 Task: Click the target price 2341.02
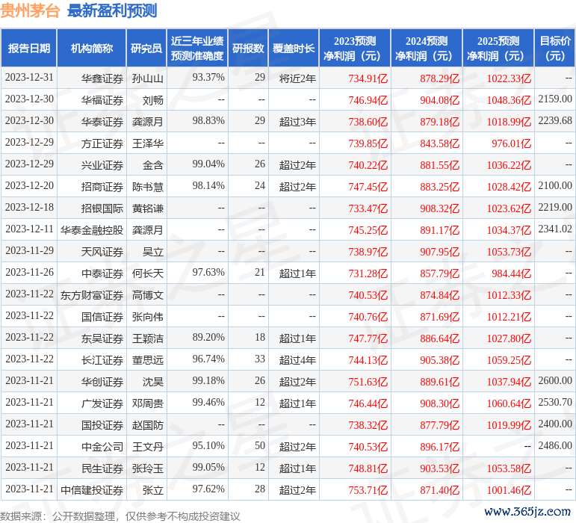click(555, 229)
